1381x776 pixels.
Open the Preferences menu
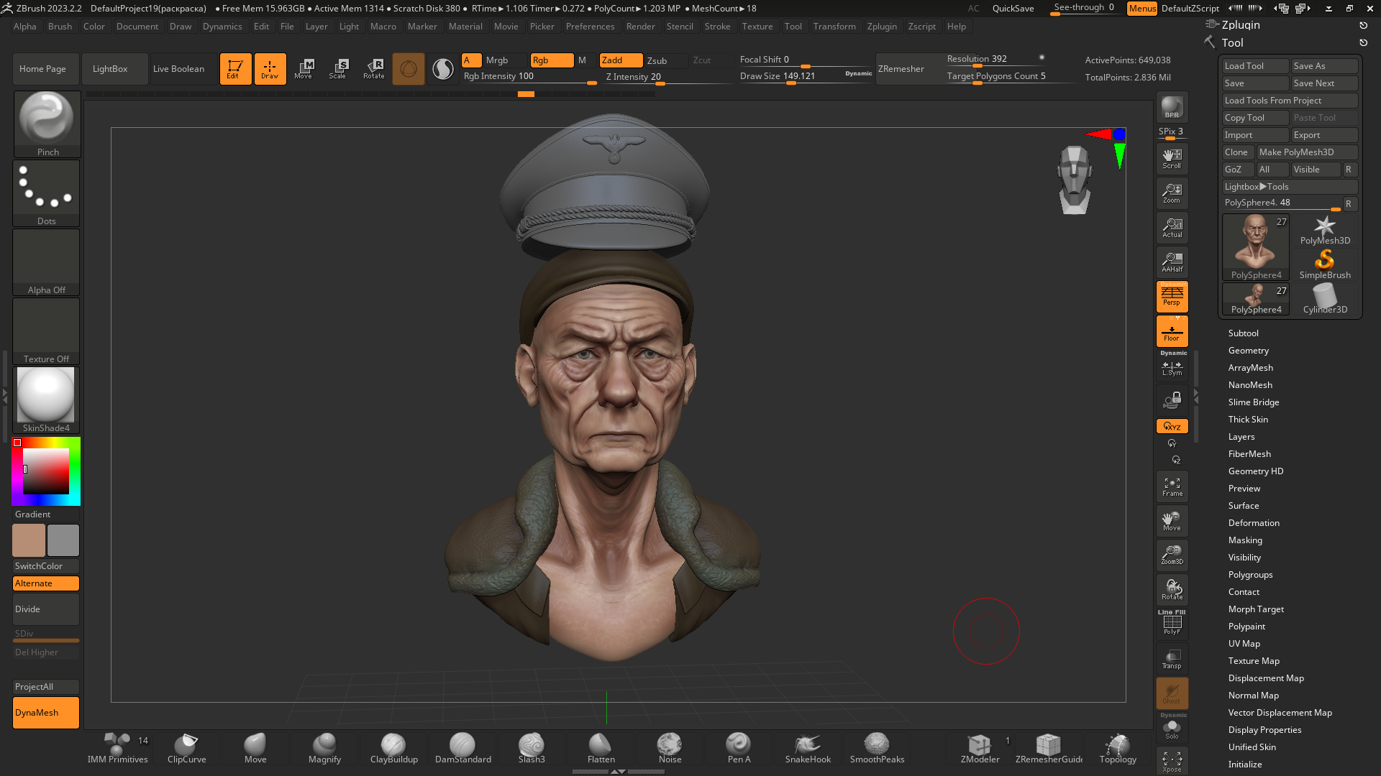click(x=590, y=27)
